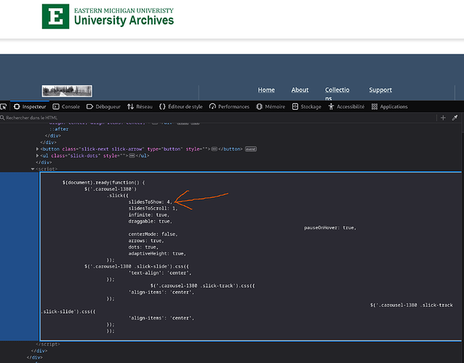Image resolution: width=464 pixels, height=363 pixels.
Task: Click the Débogueur tag icon
Action: [89, 107]
